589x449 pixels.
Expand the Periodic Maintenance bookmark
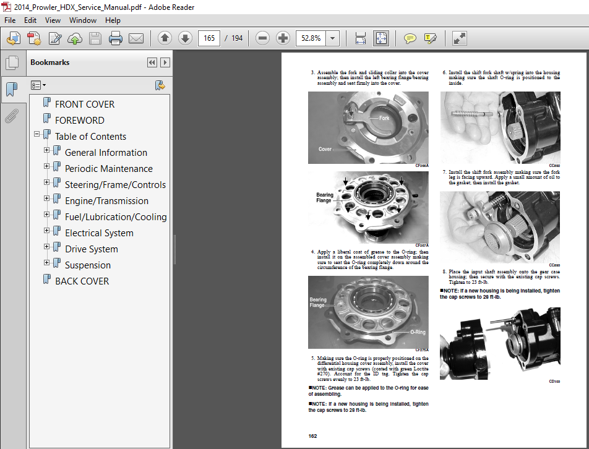tap(46, 166)
